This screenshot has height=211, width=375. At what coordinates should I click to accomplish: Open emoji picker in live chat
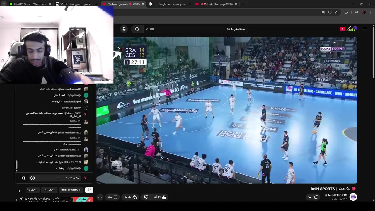coord(33,178)
